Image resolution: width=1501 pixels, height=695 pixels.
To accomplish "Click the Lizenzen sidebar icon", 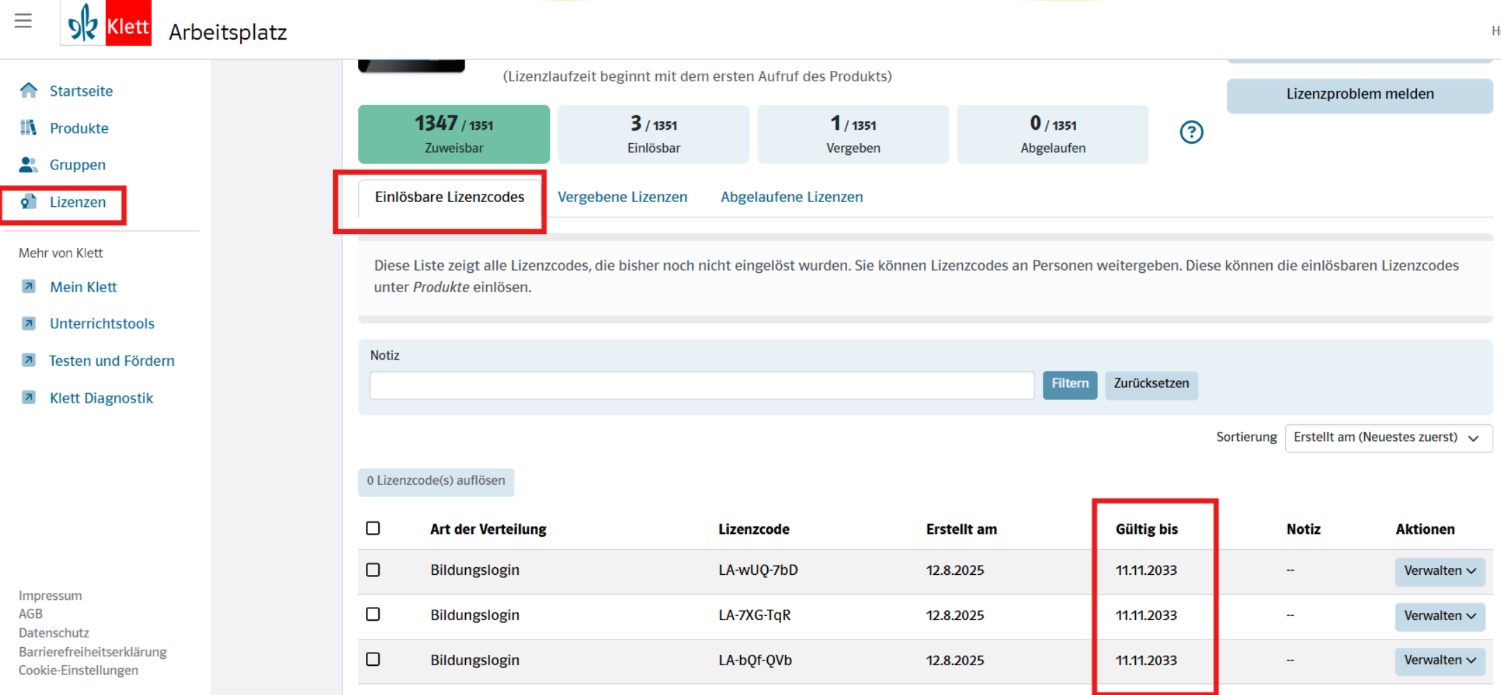I will point(28,202).
